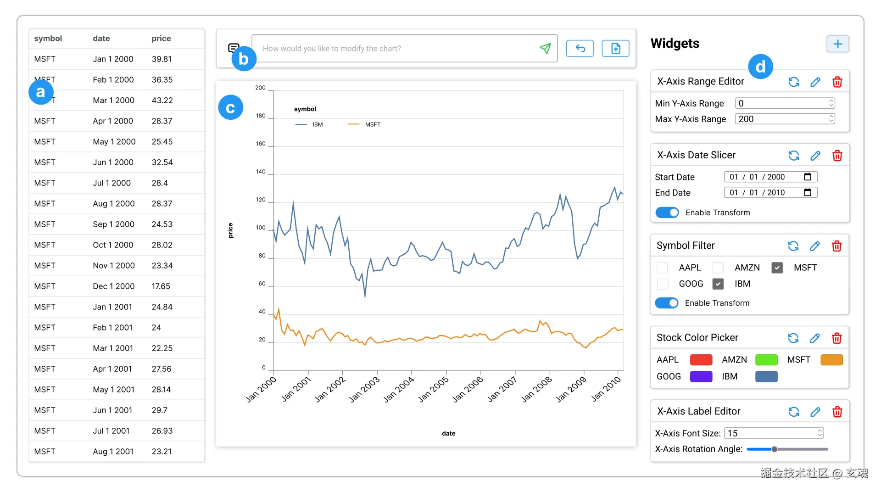Check the AAPL symbol checkbox

pyautogui.click(x=662, y=268)
